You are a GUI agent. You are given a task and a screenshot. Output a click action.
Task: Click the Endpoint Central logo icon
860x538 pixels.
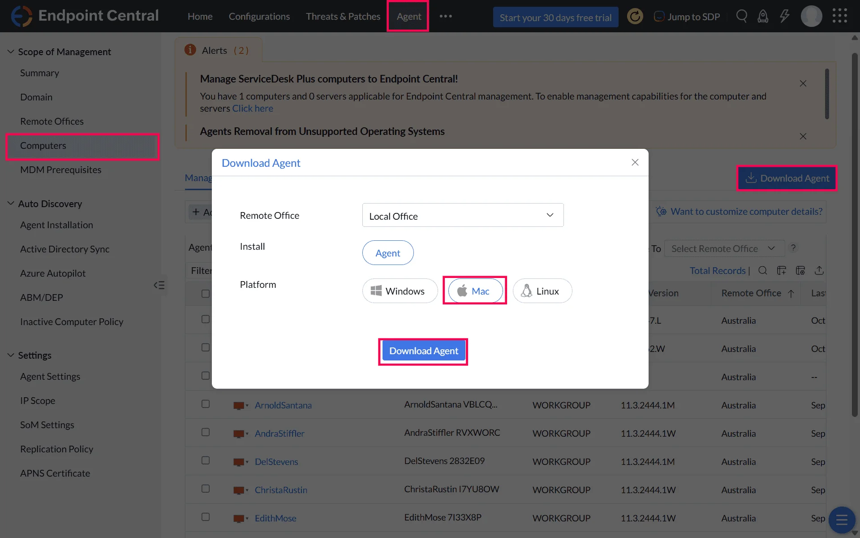[21, 16]
